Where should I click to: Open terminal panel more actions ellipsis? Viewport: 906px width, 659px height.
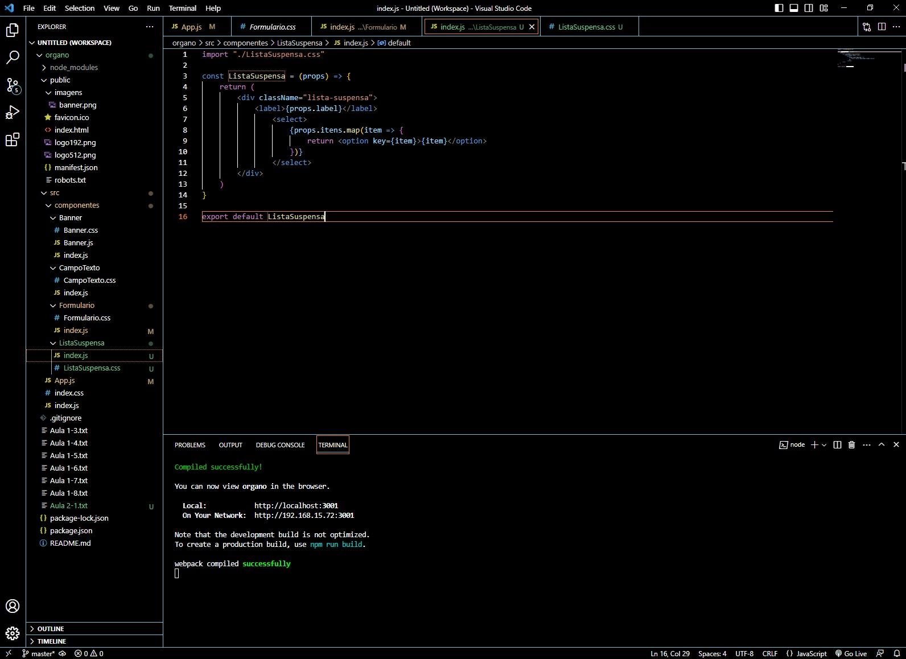coord(867,445)
